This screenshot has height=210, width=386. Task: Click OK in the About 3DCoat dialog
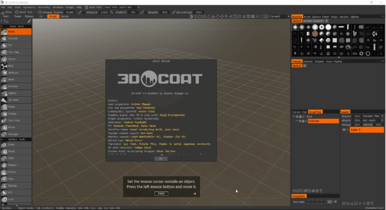coord(161,159)
